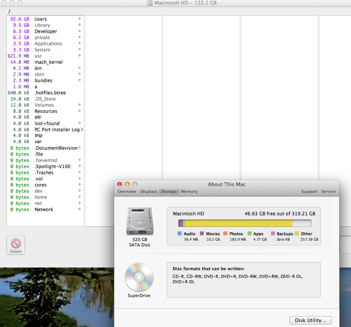The image size is (351, 327).
Task: Select the tmp entry
Action: point(45,135)
